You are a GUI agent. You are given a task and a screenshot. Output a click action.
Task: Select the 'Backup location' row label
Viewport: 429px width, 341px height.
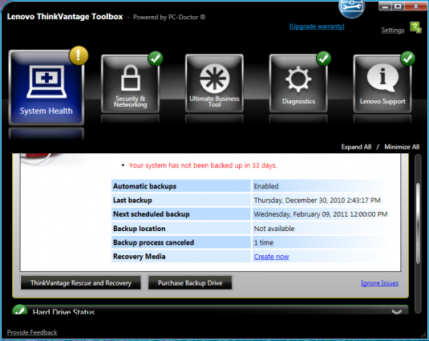140,229
